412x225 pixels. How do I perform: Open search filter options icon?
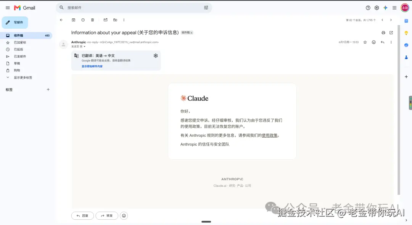click(206, 8)
